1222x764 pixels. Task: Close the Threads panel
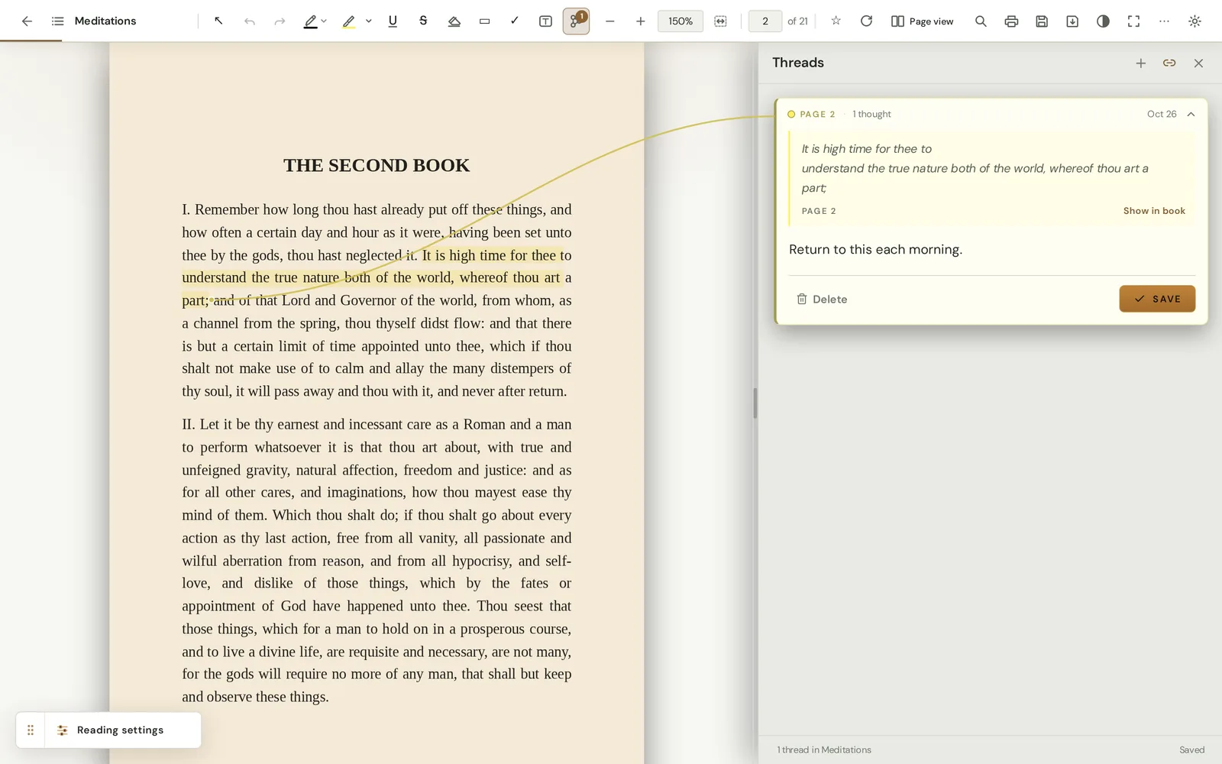[1198, 63]
